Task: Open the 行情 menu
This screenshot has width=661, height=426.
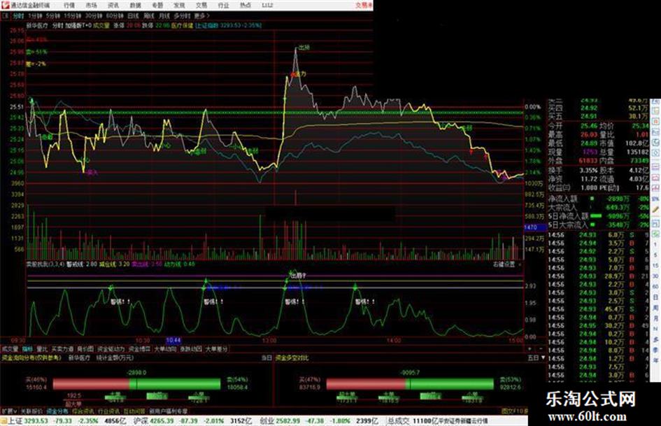Action: click(69, 5)
